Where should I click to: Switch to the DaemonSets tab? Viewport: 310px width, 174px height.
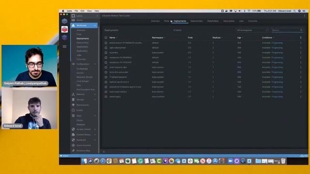(197, 21)
